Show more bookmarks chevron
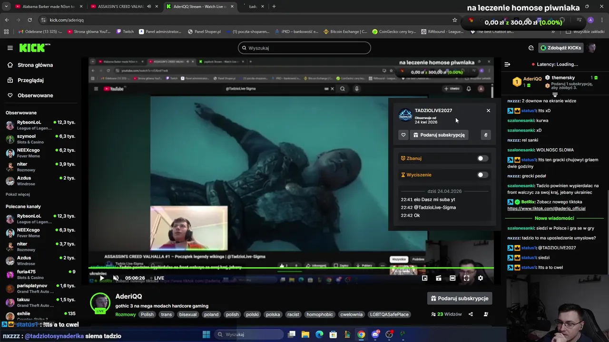This screenshot has height=342, width=609. point(553,32)
